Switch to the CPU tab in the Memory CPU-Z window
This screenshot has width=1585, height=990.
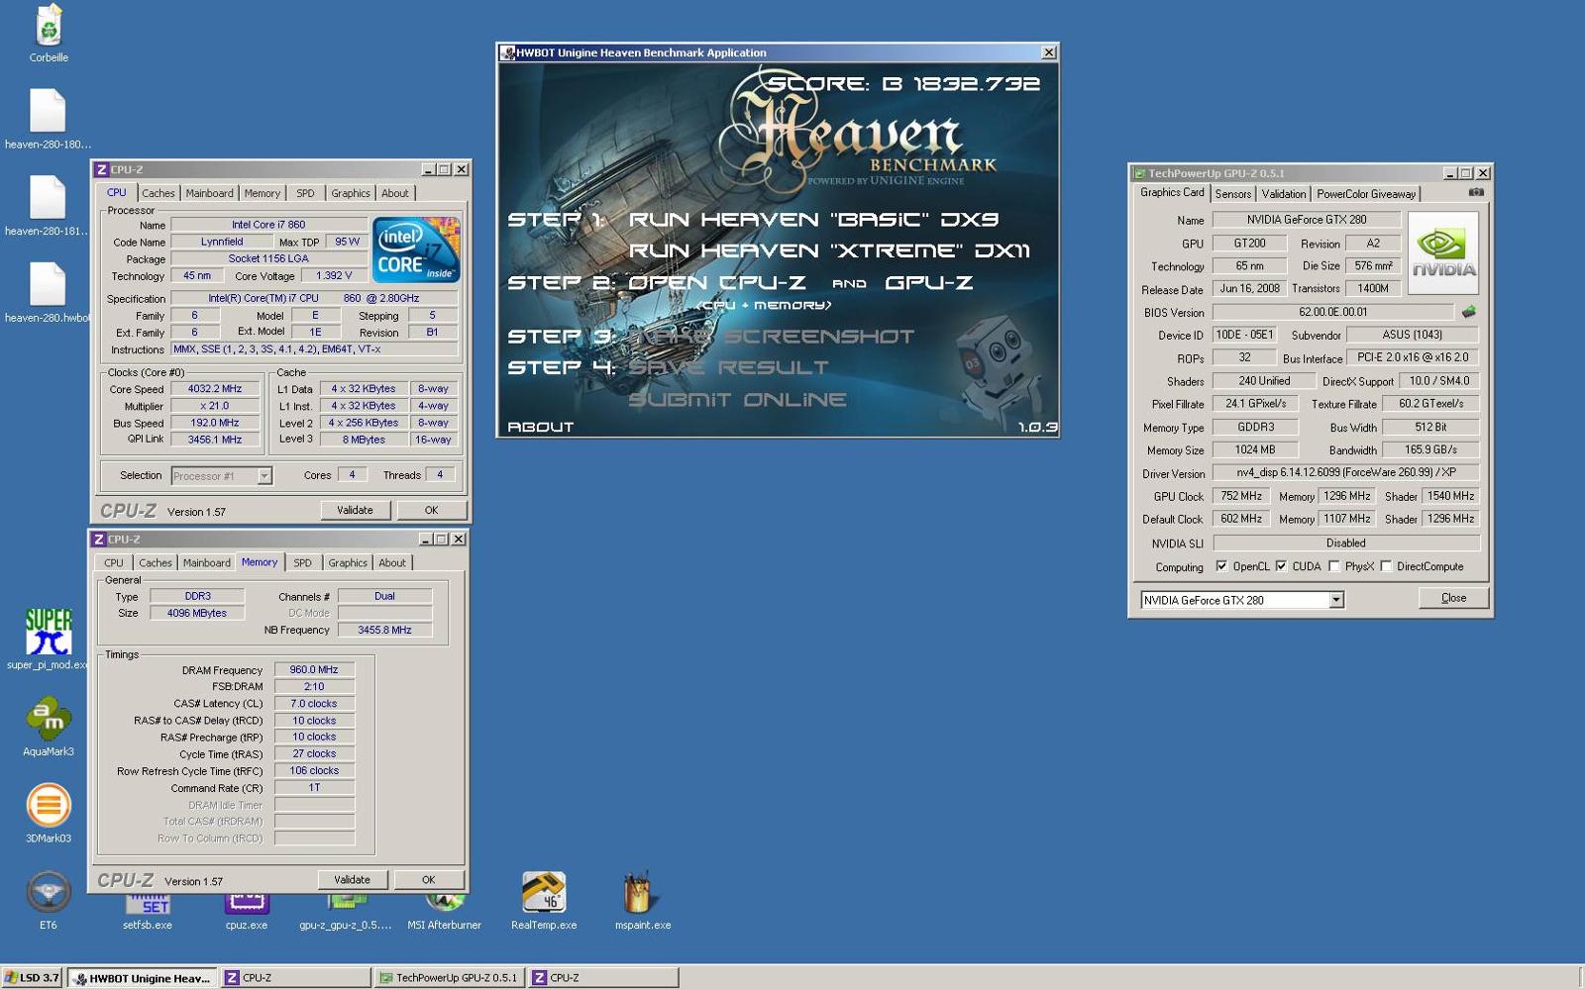click(x=114, y=562)
